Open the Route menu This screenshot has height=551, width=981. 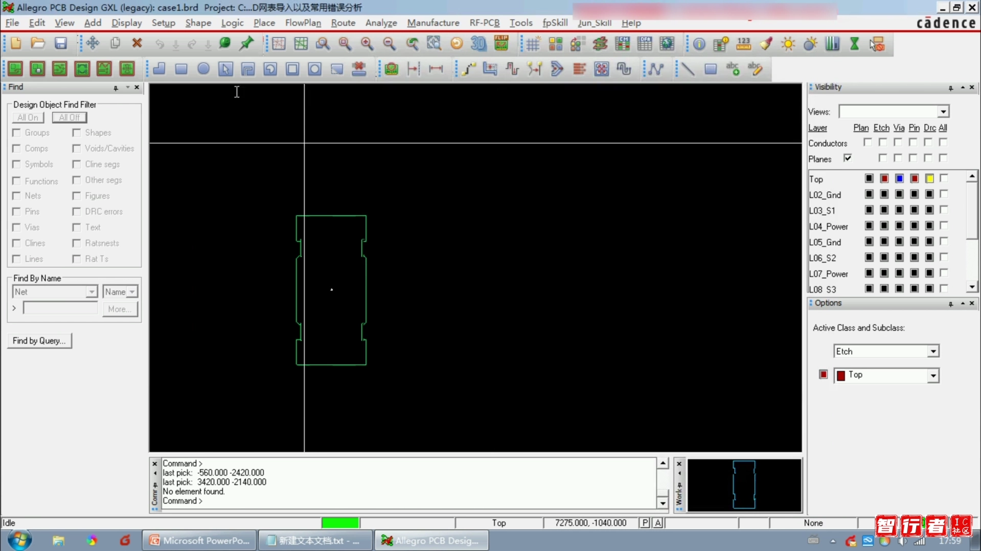(343, 23)
